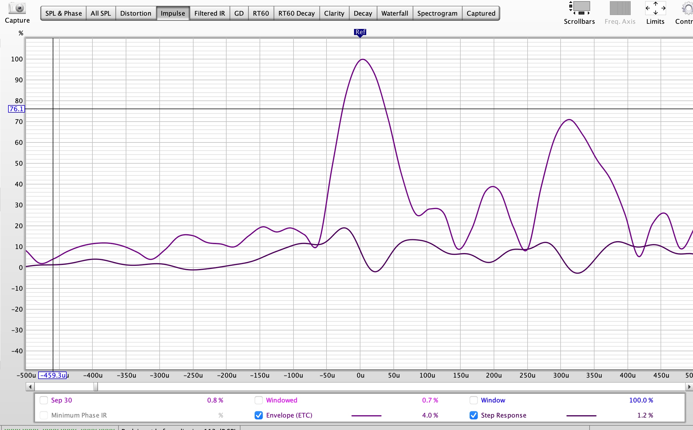The height and width of the screenshot is (430, 693).
Task: Click the 0u time axis label
Action: 360,375
